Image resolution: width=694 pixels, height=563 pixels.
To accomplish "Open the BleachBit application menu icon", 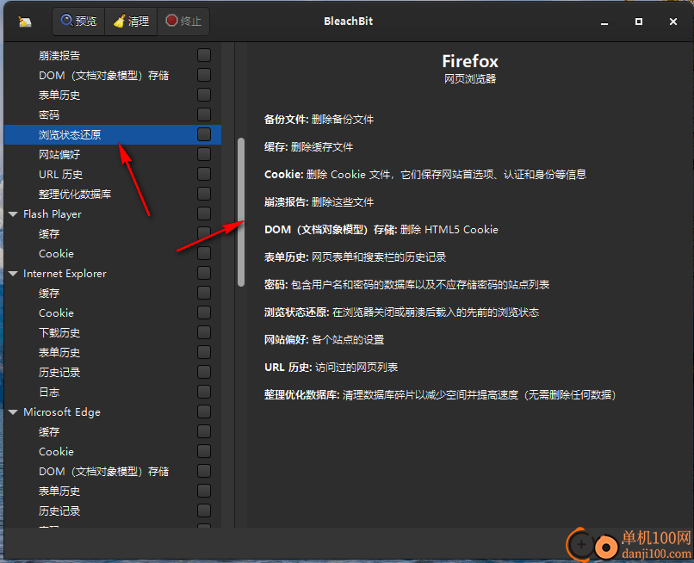I will pyautogui.click(x=25, y=22).
